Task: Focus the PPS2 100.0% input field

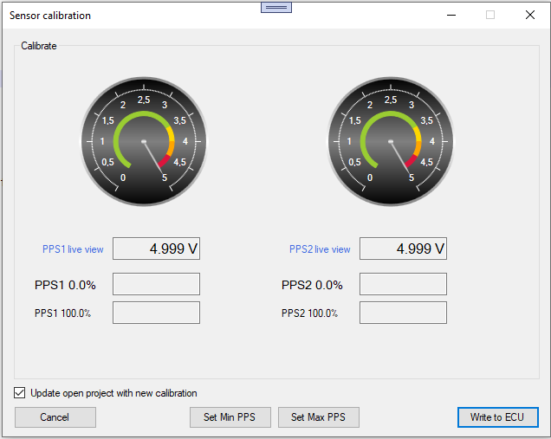Action: pyautogui.click(x=403, y=313)
